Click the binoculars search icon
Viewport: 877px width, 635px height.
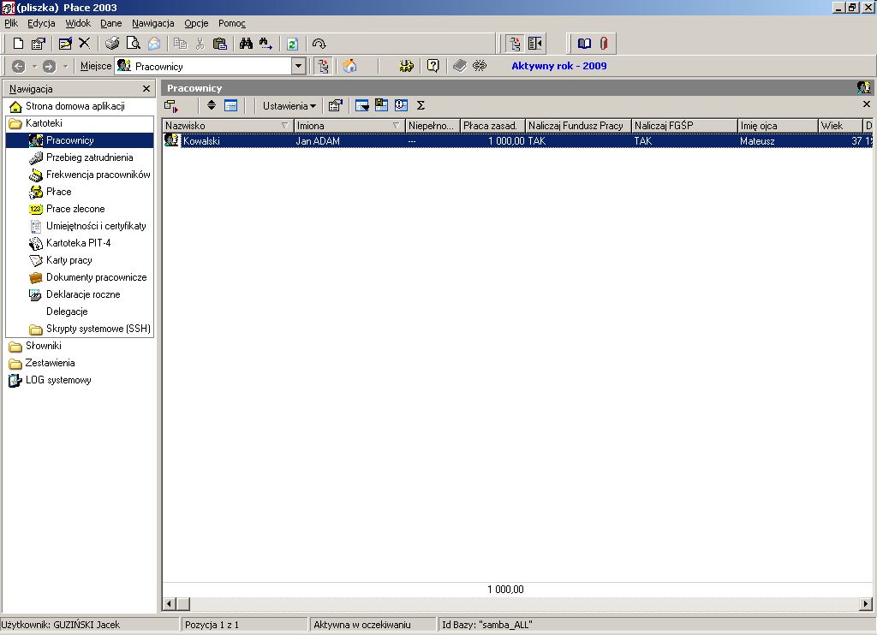coord(246,44)
